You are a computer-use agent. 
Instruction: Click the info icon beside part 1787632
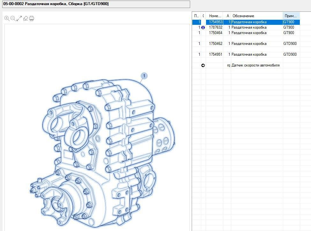203,28
